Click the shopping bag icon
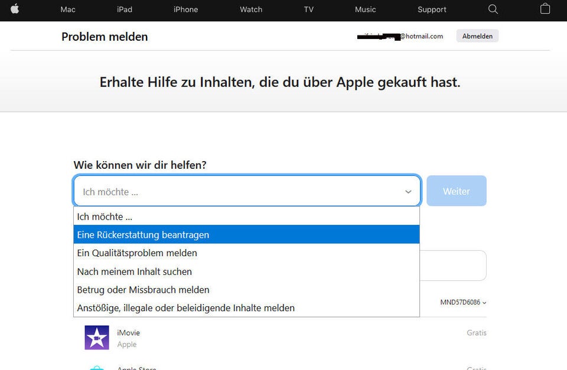This screenshot has height=370, width=567. click(545, 9)
